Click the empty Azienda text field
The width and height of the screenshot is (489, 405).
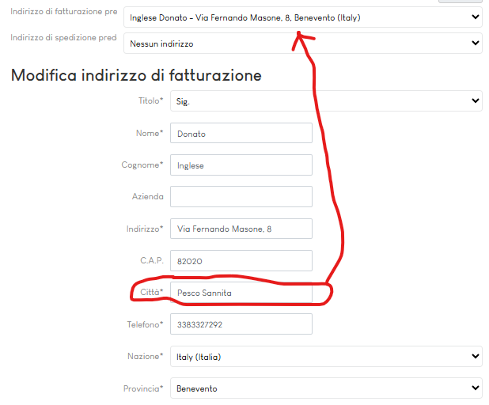[241, 197]
